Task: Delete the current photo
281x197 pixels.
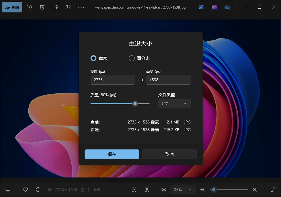Action: (x=42, y=7)
